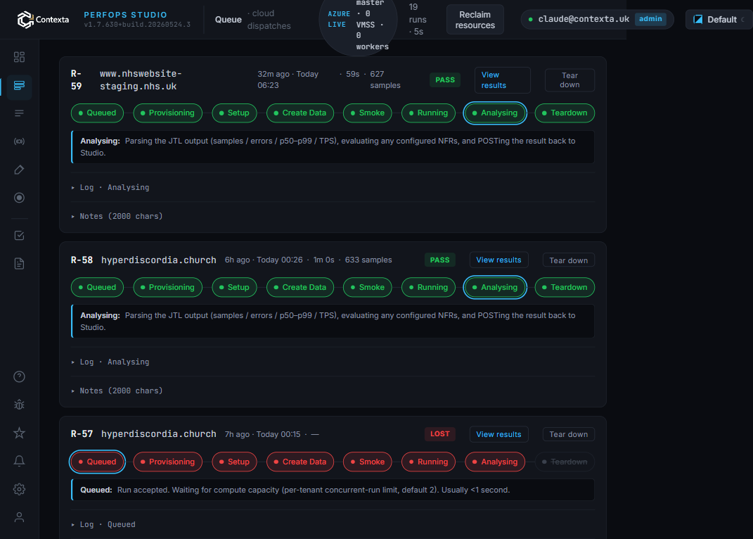Image resolution: width=753 pixels, height=539 pixels.
Task: Select Create Data stage of R-59
Action: point(300,113)
